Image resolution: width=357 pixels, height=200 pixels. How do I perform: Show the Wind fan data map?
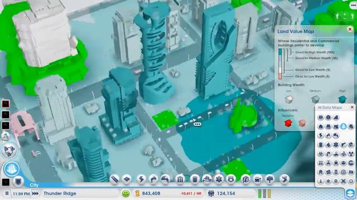click(x=344, y=153)
